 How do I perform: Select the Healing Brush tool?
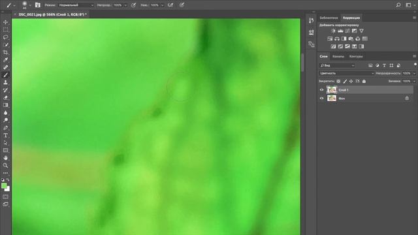coord(5,67)
